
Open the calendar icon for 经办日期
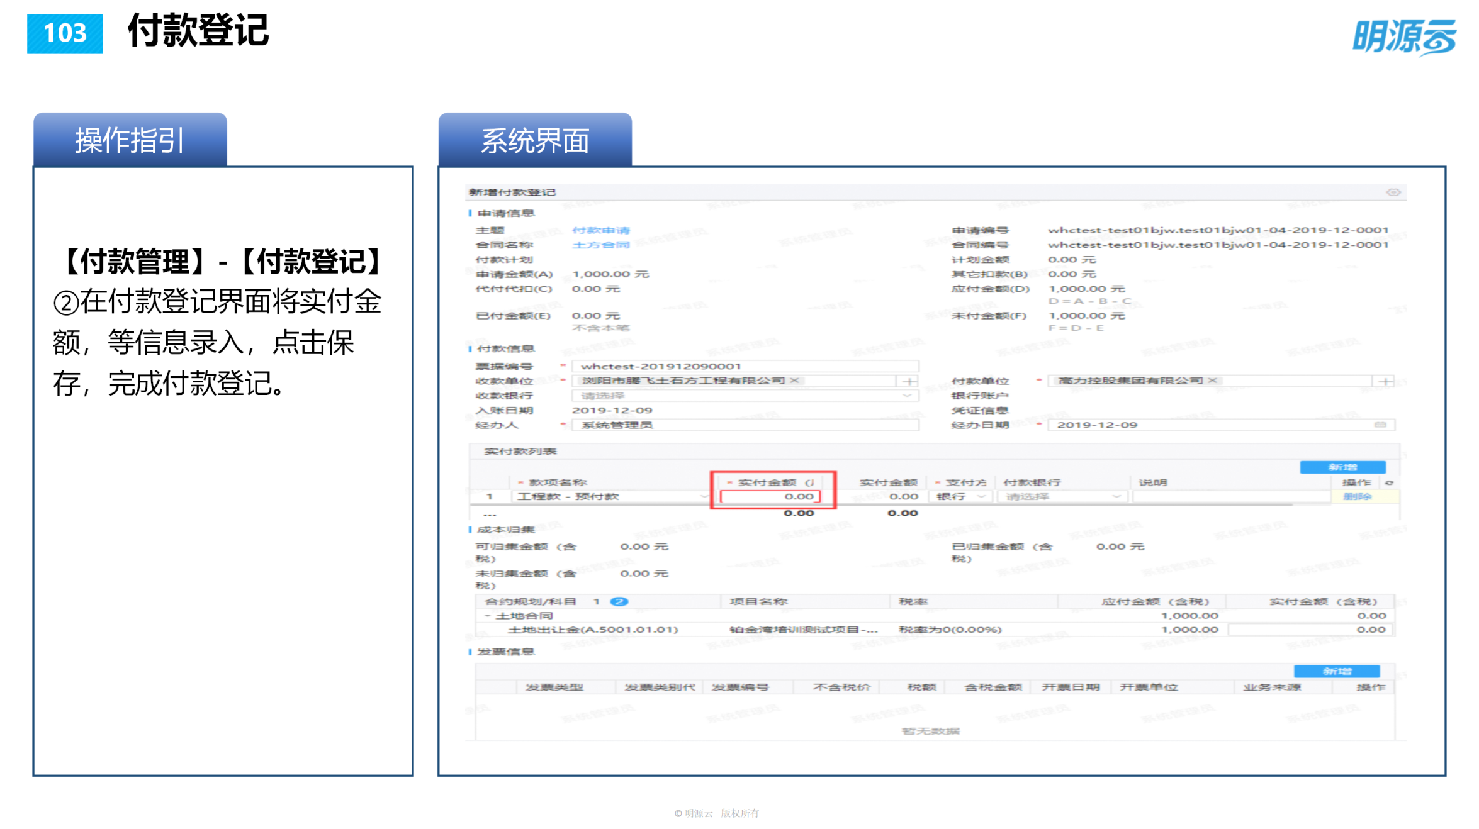1381,425
